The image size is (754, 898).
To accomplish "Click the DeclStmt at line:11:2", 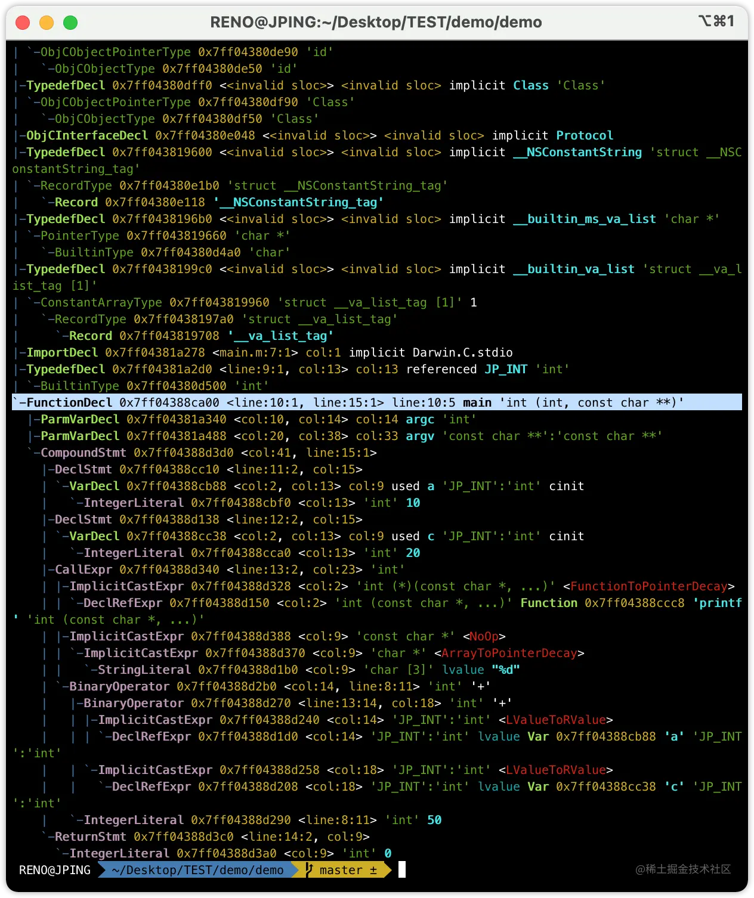I will coord(202,469).
